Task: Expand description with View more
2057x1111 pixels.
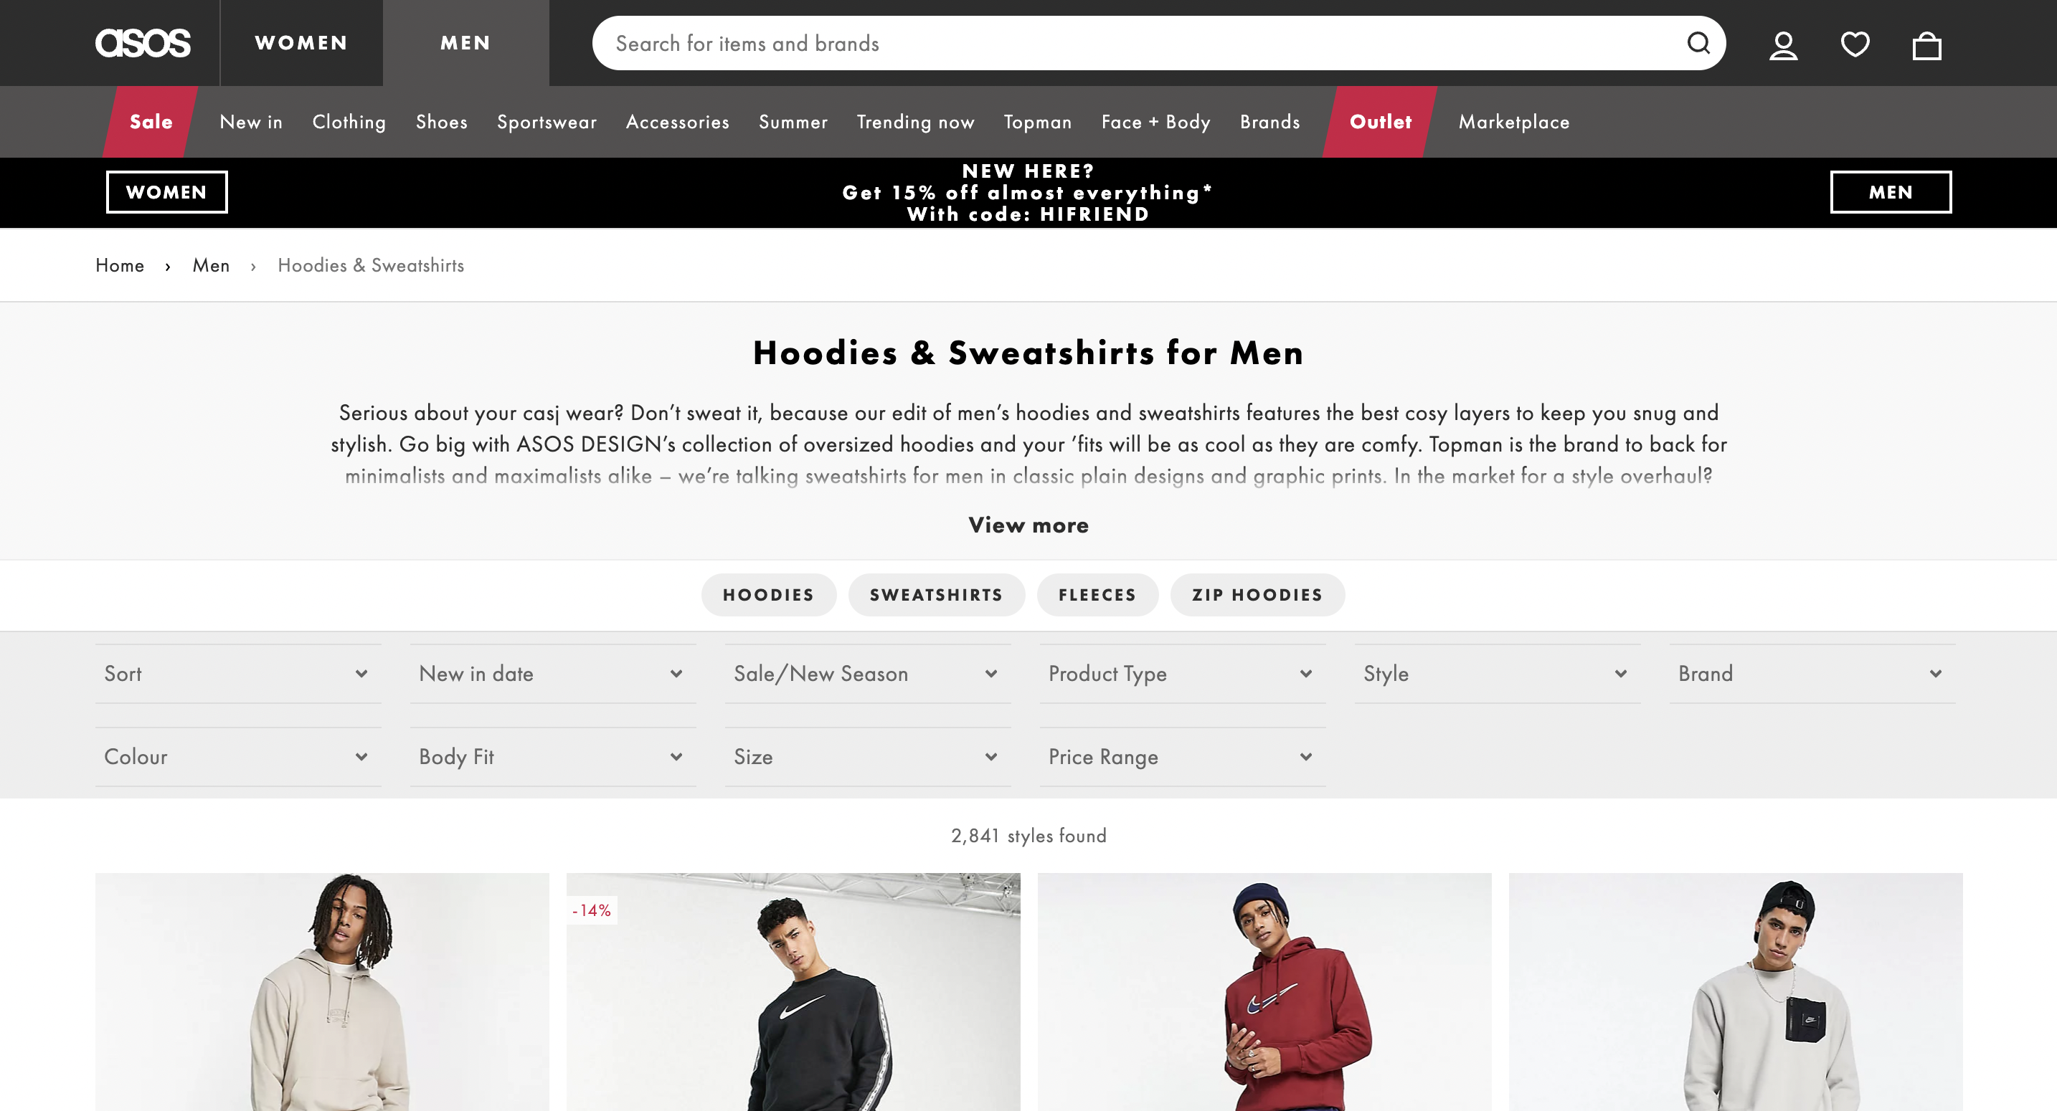Action: (x=1028, y=525)
